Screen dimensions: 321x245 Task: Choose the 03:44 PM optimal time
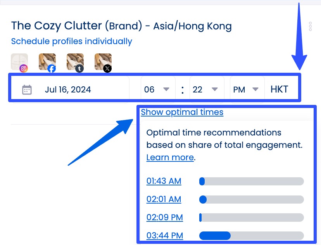[164, 236]
